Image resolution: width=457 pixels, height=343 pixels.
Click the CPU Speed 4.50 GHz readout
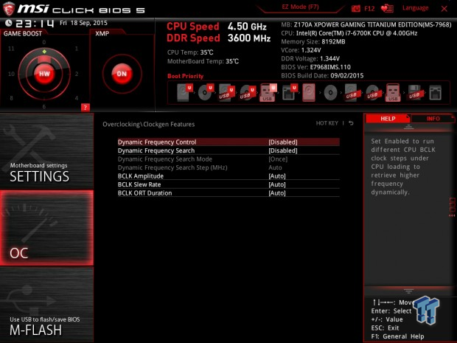tap(216, 27)
